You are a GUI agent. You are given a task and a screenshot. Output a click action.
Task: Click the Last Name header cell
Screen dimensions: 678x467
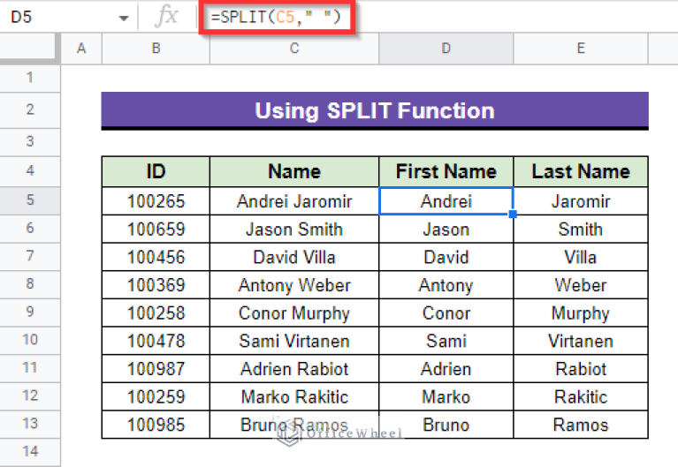(580, 171)
